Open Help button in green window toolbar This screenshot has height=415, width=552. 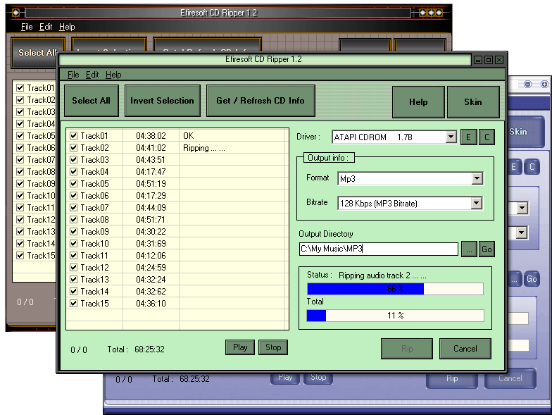[x=418, y=102]
